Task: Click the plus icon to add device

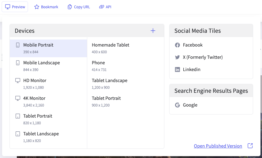Action: coord(153,31)
